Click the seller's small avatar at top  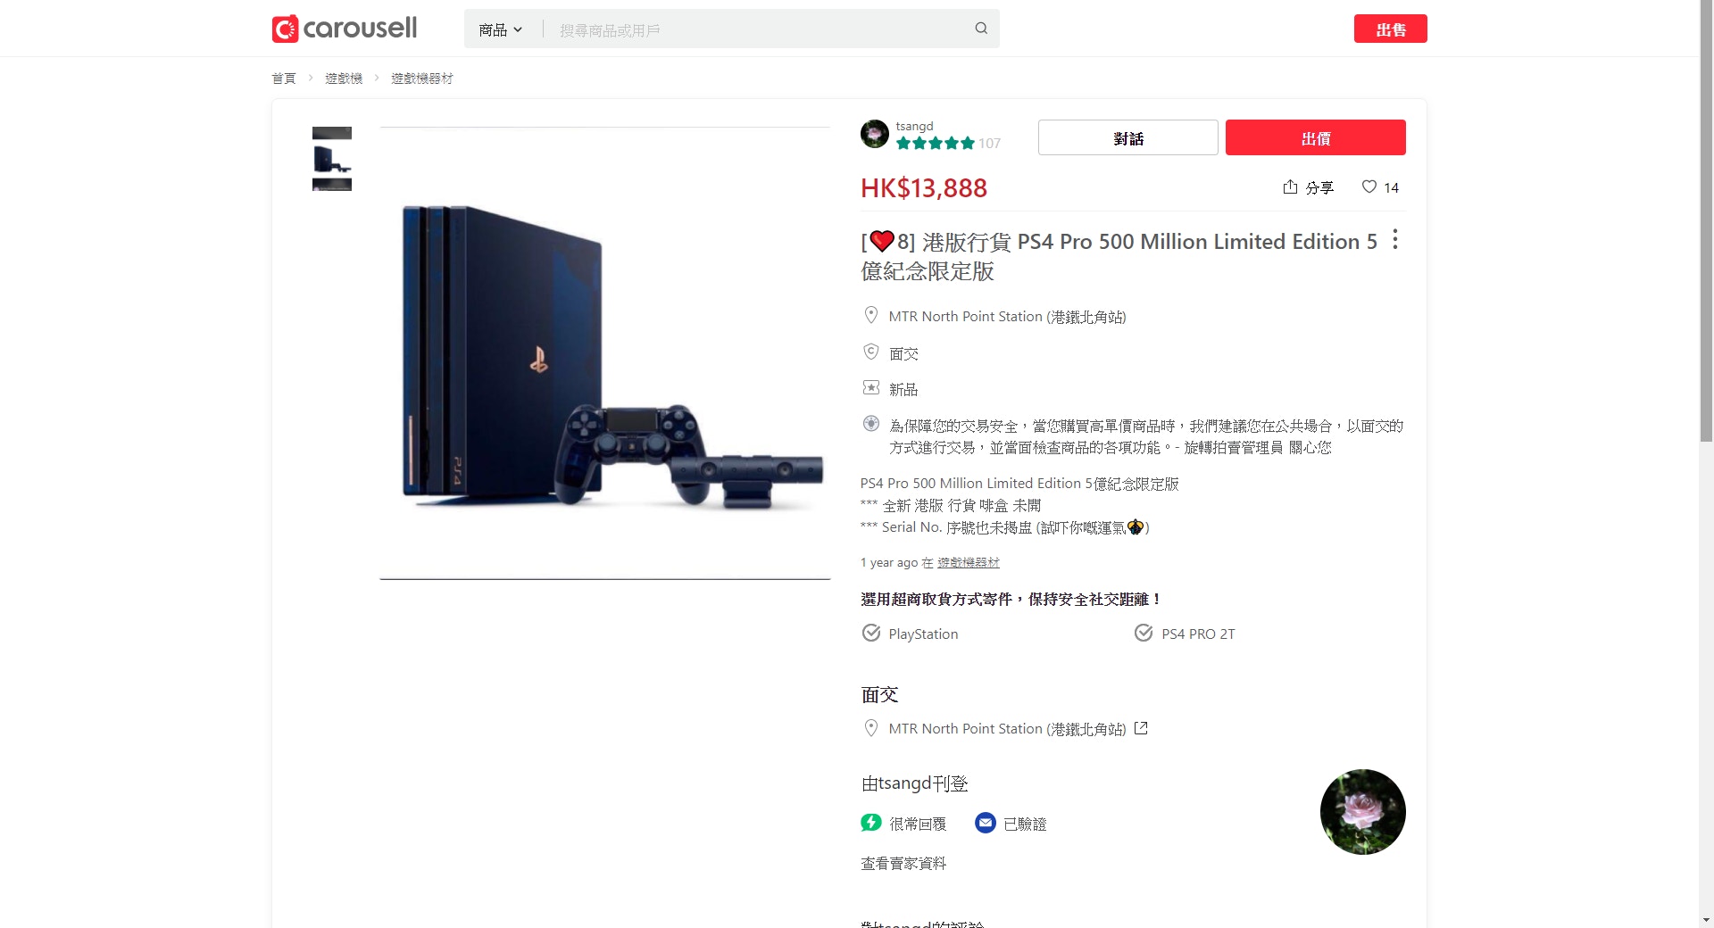tap(875, 134)
